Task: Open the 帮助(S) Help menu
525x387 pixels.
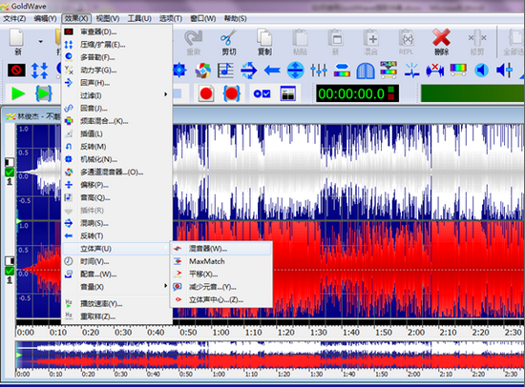Action: tap(236, 18)
